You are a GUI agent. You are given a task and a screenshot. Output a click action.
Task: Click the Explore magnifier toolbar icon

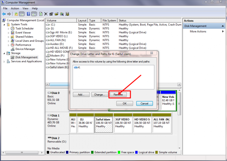pyautogui.click(x=62, y=14)
